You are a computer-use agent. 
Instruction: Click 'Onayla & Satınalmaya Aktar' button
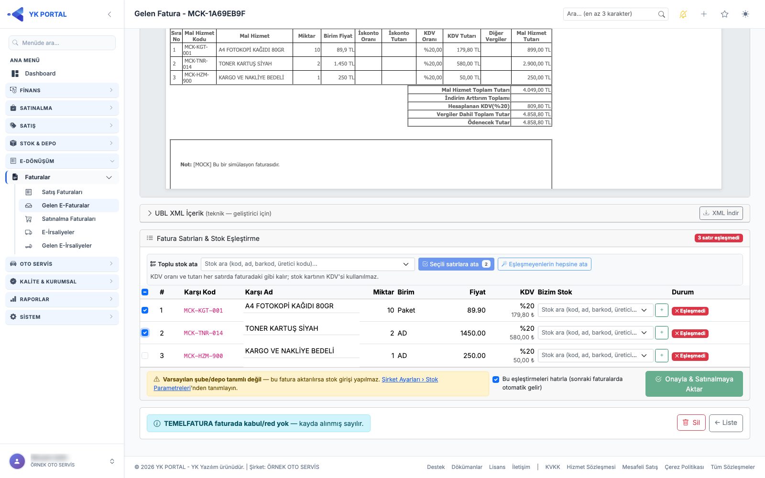694,384
